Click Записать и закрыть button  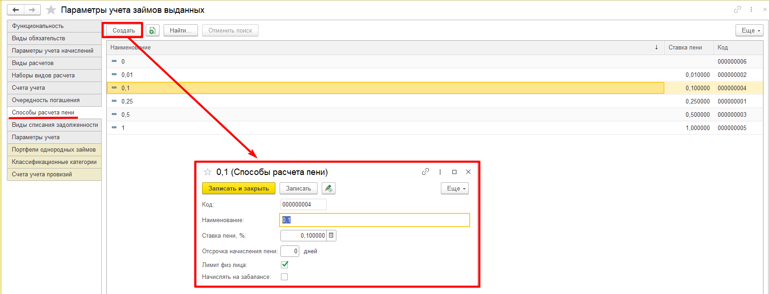239,188
